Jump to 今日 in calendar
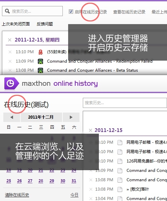The image size is (167, 201). (74, 195)
